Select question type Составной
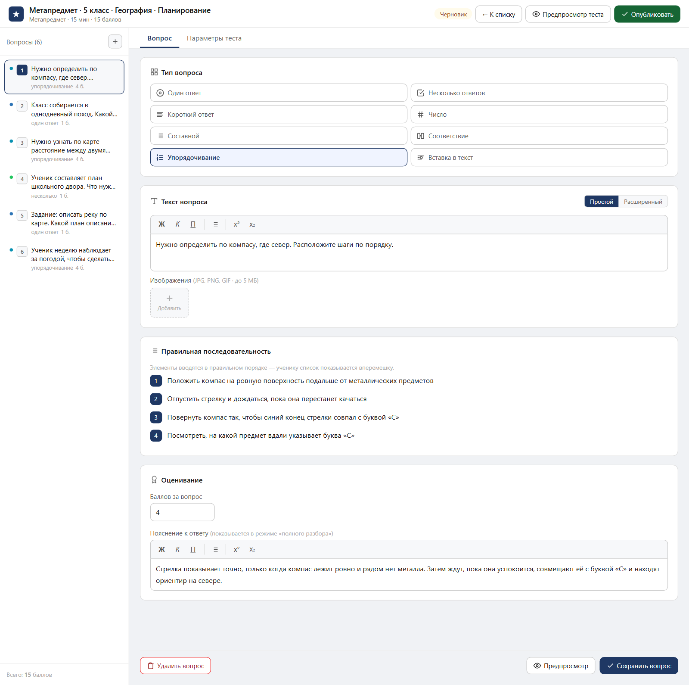Viewport: 689px width, 685px height. click(279, 136)
